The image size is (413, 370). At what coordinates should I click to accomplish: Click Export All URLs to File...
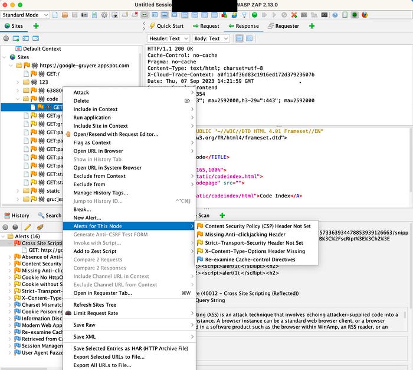[129, 365]
